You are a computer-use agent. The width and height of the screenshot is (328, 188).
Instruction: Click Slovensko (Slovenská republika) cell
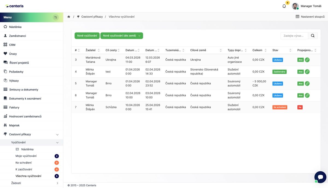[204, 72]
